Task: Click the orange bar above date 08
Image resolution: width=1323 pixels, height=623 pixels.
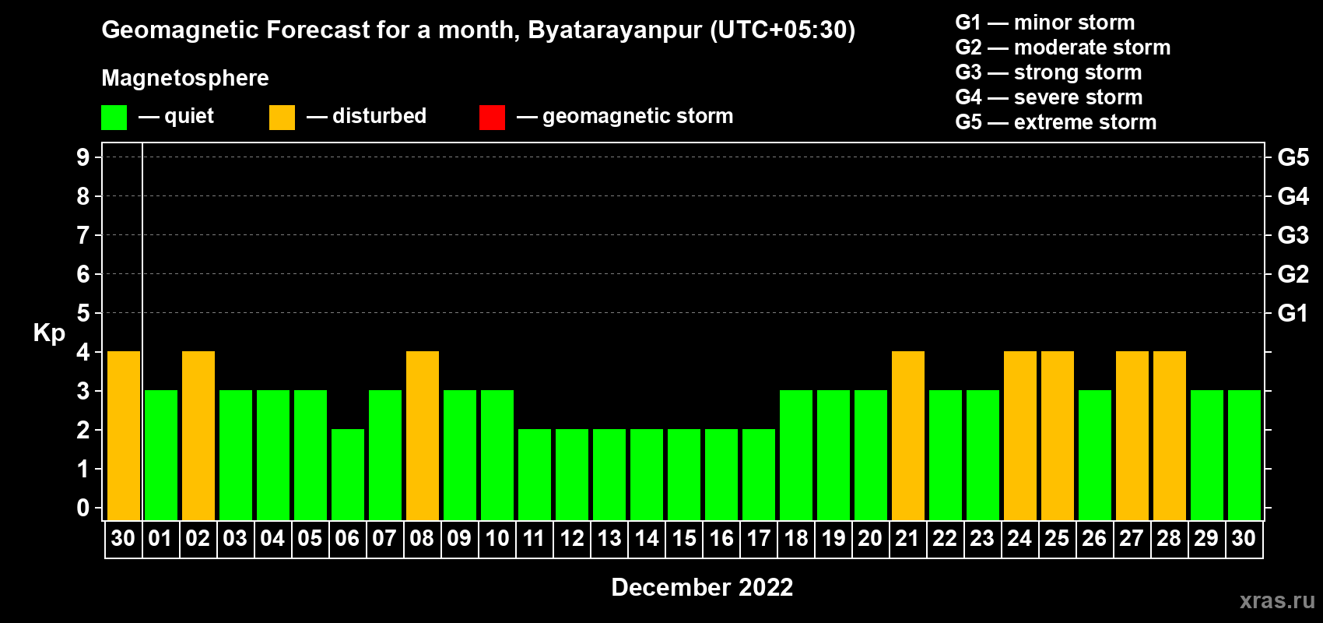Action: tap(423, 435)
